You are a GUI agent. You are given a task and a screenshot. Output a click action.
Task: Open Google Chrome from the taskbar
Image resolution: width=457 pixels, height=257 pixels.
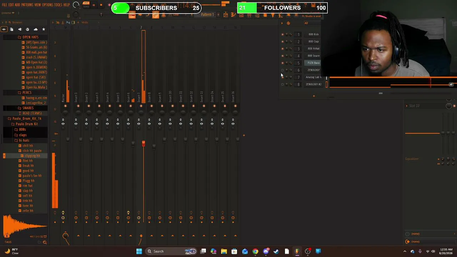pyautogui.click(x=255, y=251)
